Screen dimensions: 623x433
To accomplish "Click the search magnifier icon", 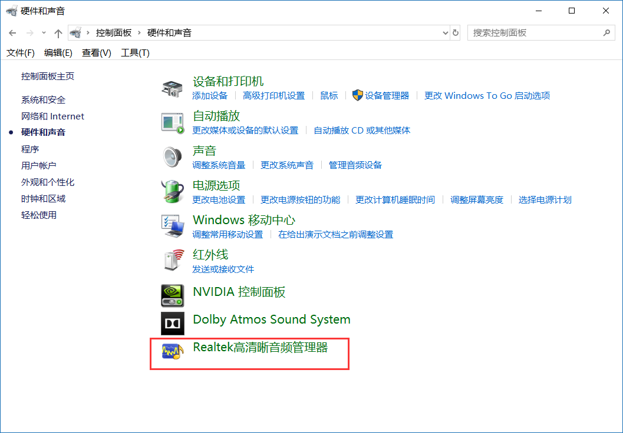I will 606,33.
